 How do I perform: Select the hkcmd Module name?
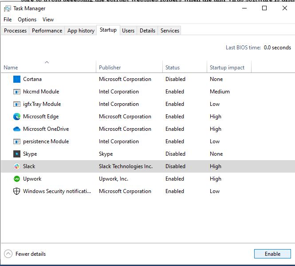[x=41, y=92]
